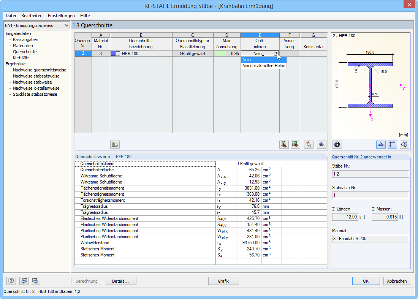
Task: Open help question mark icon
Action: [11, 281]
